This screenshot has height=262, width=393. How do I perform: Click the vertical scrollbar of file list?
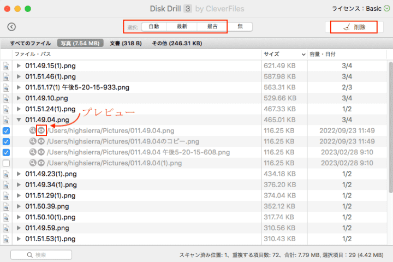390,128
